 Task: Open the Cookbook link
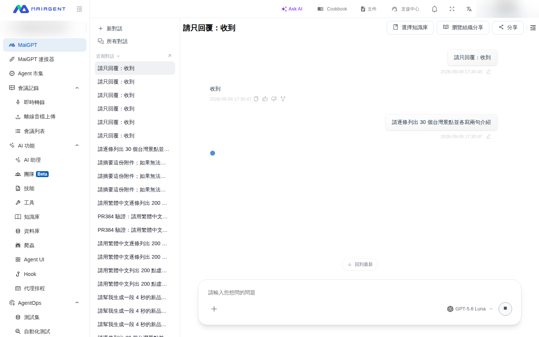click(332, 9)
